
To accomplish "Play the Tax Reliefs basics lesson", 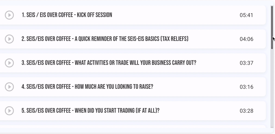I will pyautogui.click(x=9, y=39).
